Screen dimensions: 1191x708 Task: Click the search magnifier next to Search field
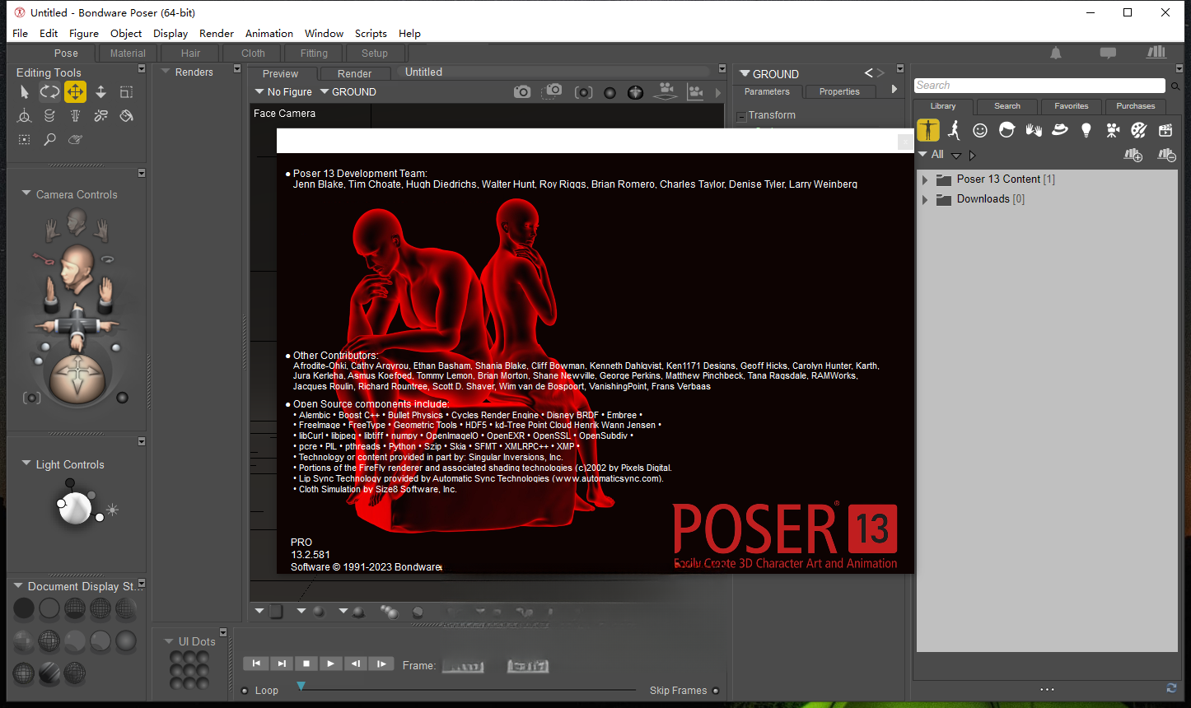pos(1176,86)
